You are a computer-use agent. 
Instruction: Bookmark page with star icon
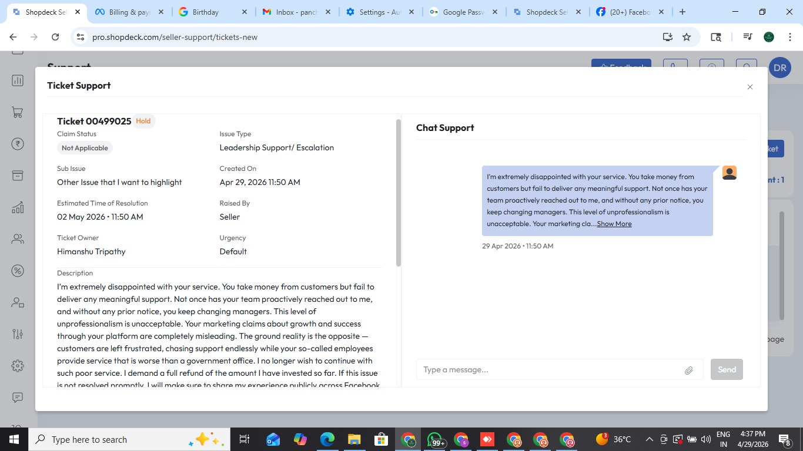pyautogui.click(x=687, y=37)
